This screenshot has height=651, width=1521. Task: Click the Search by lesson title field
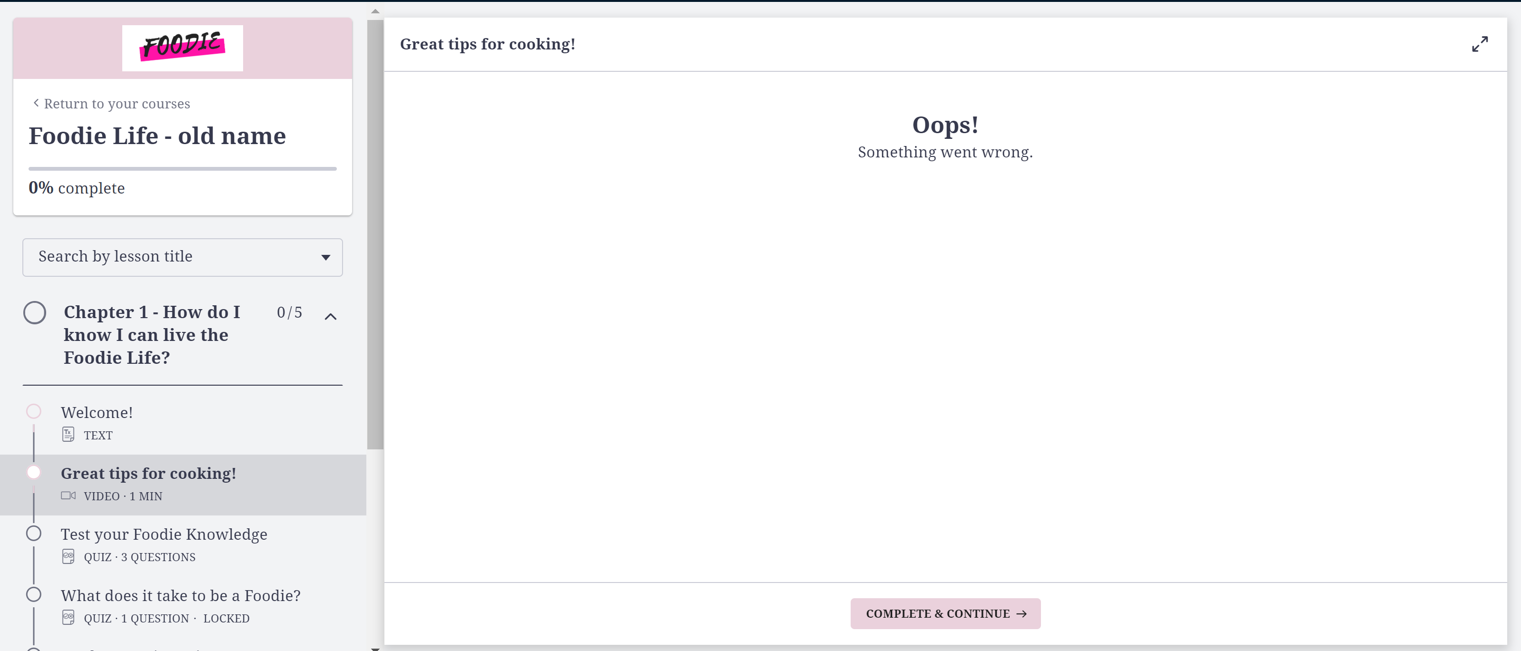pos(171,257)
